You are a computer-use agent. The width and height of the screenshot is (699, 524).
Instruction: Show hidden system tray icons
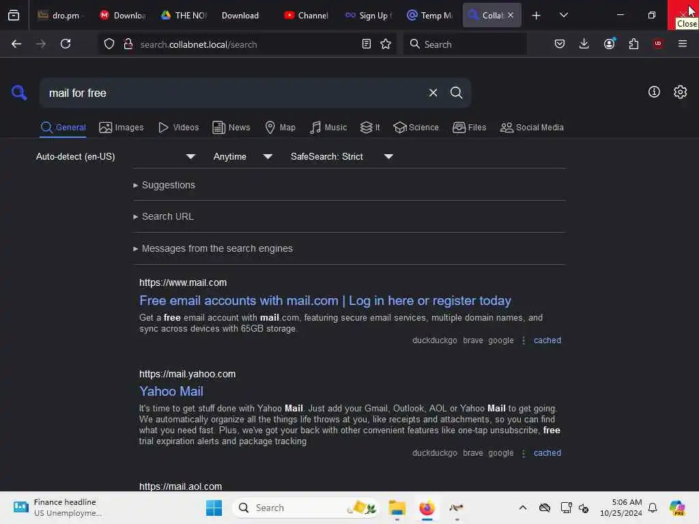click(523, 508)
